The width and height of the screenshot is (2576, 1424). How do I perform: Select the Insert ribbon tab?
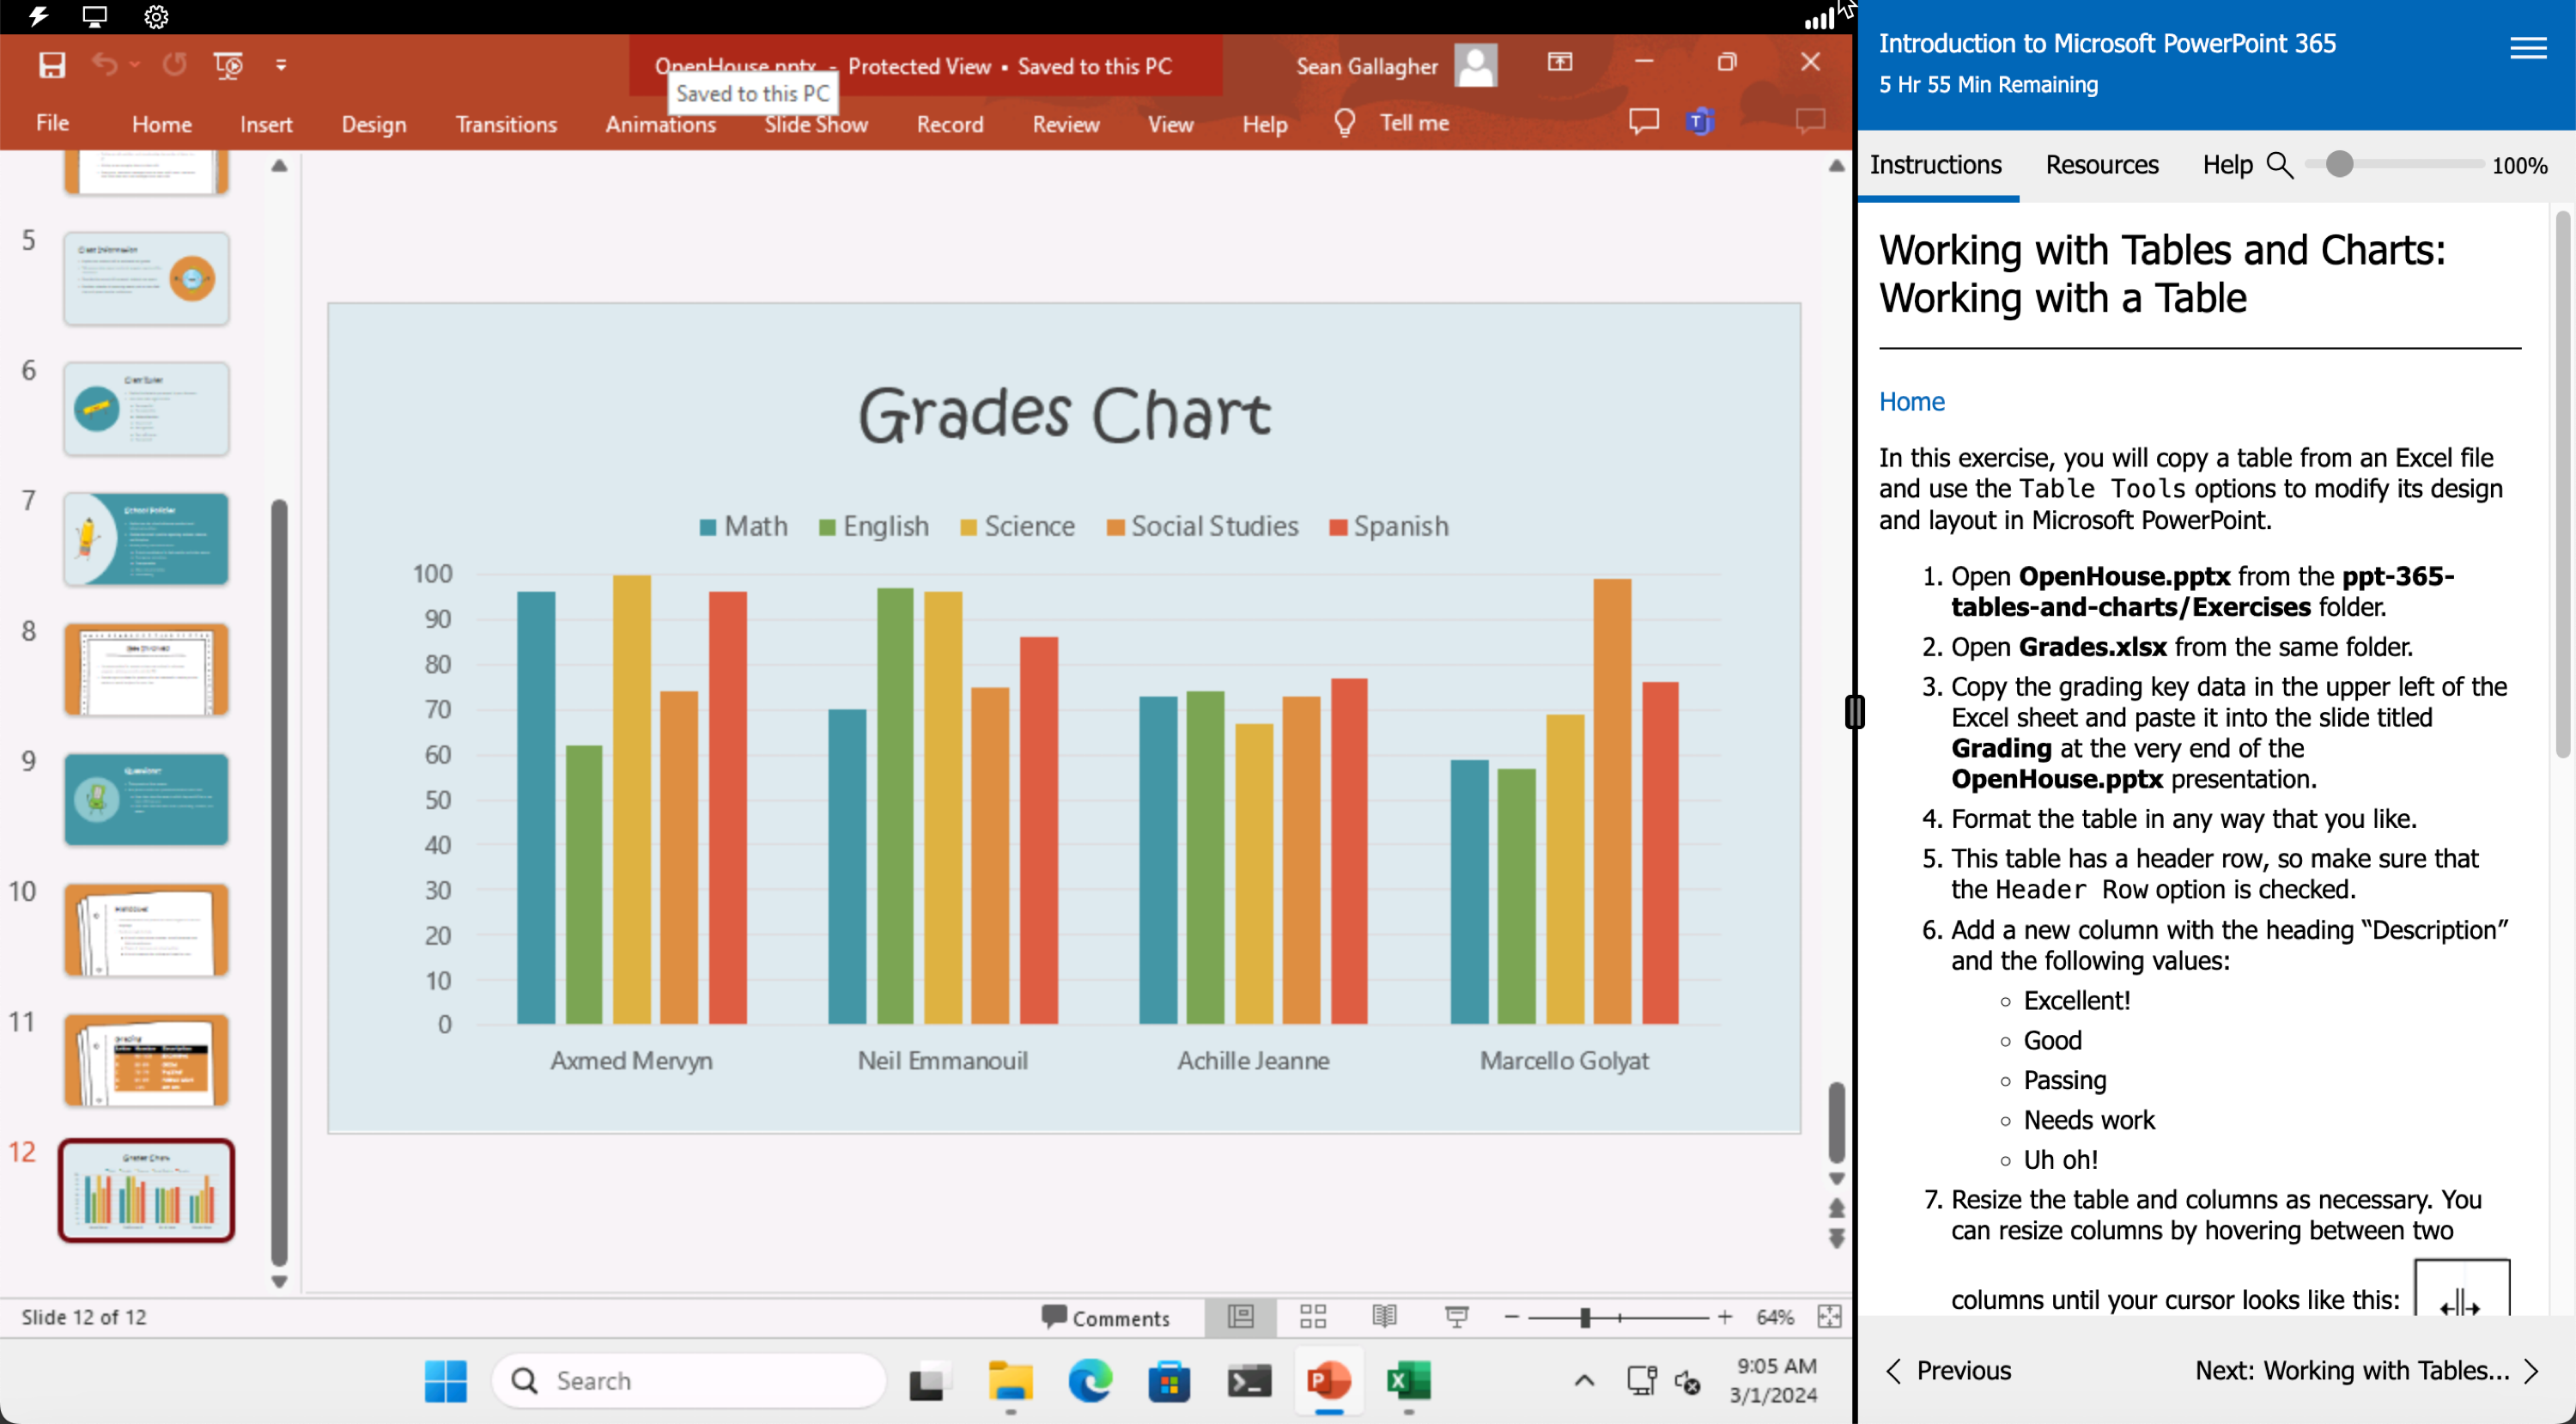264,123
